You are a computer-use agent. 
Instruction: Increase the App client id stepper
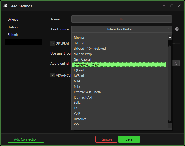click(x=176, y=62)
